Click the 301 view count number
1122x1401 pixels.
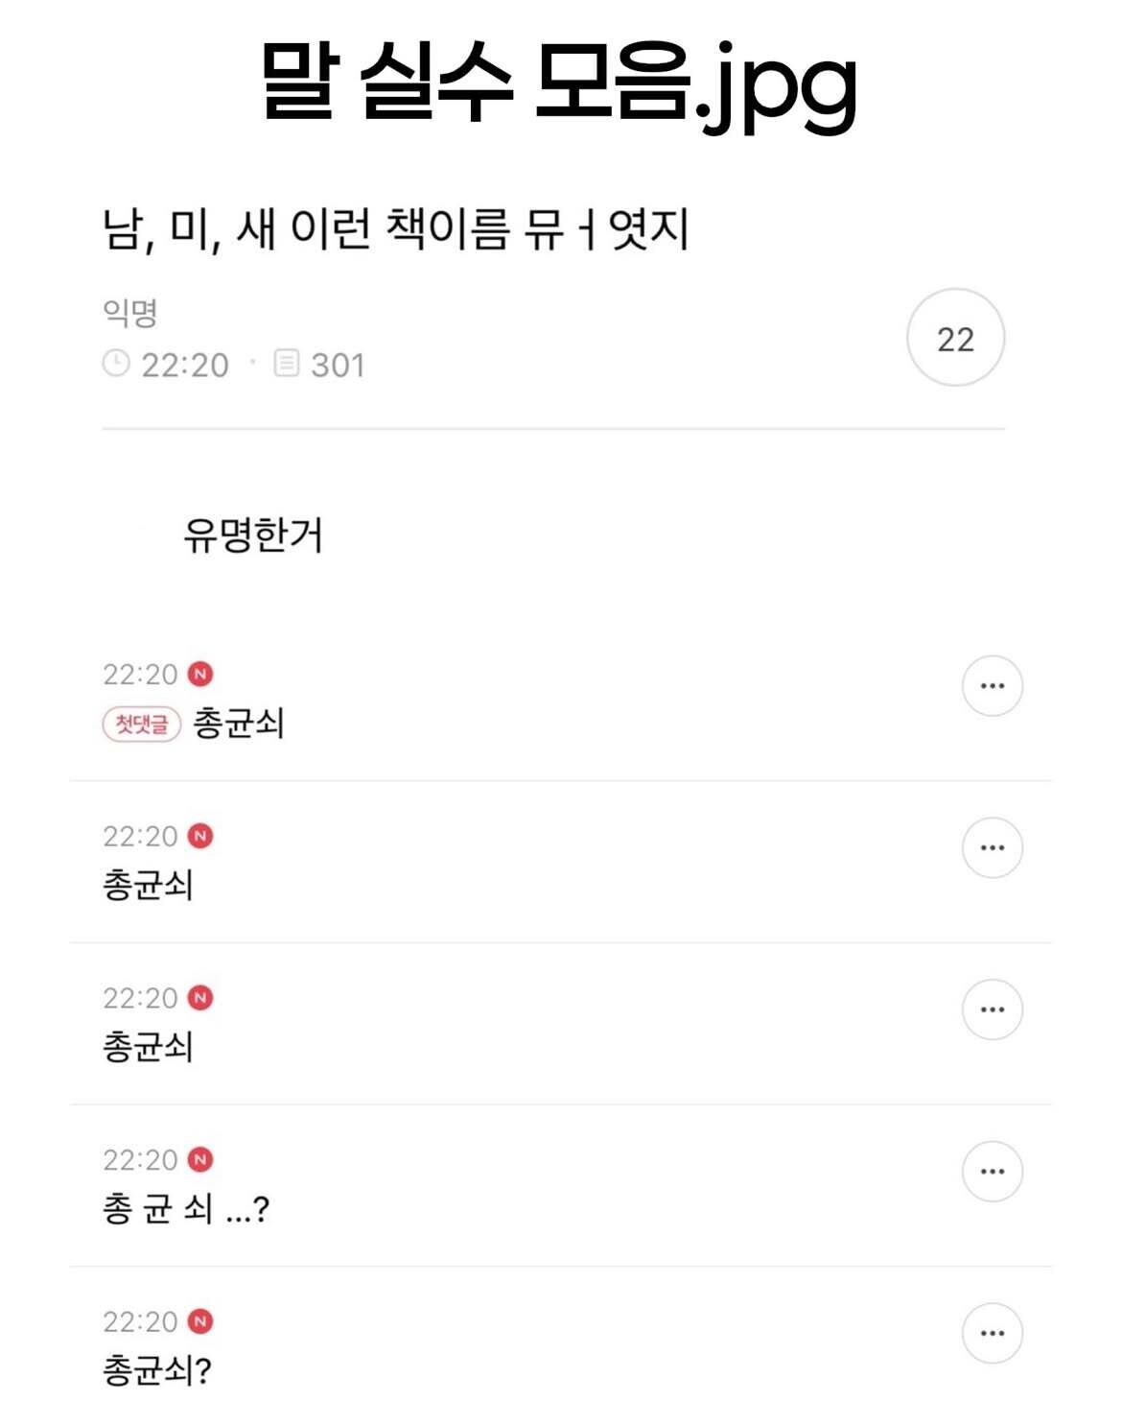tap(338, 365)
